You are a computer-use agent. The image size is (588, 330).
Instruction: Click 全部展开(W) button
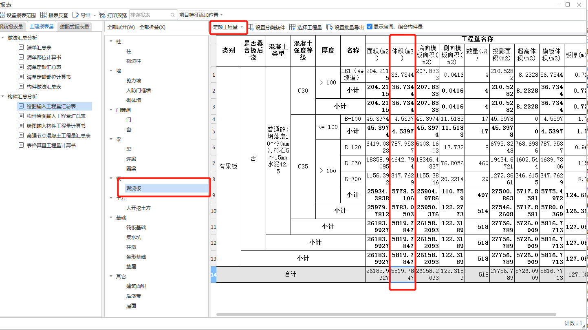pyautogui.click(x=121, y=27)
